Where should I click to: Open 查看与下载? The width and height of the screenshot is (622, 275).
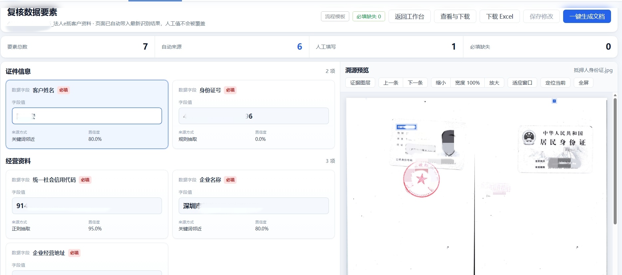tap(455, 16)
